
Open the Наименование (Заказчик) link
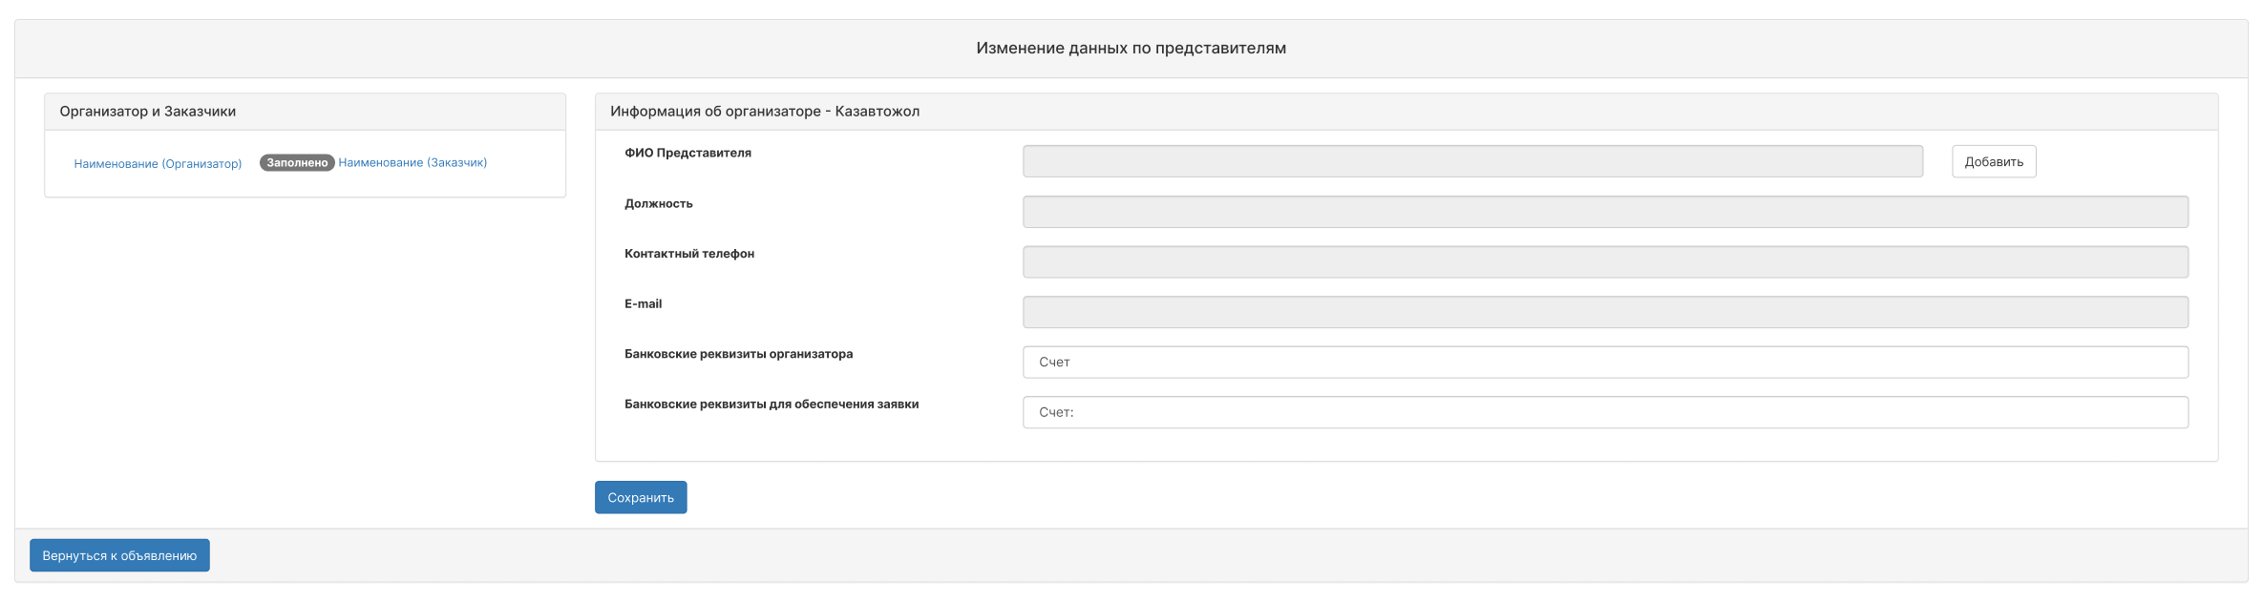412,163
